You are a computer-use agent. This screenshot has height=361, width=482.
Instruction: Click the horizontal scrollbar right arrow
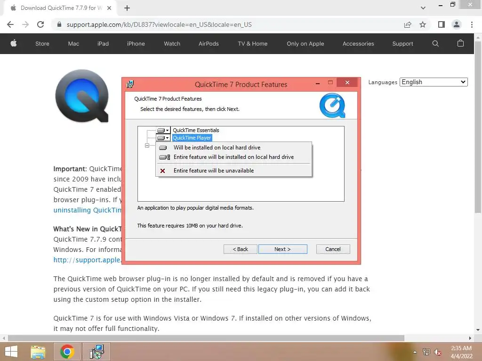pos(470,338)
